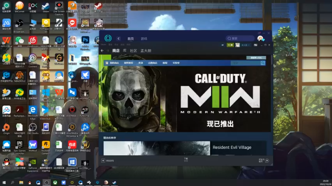Screen dimensions: 332x186
Task: Open the green WeChat desktop shortcut
Action: coord(20,41)
